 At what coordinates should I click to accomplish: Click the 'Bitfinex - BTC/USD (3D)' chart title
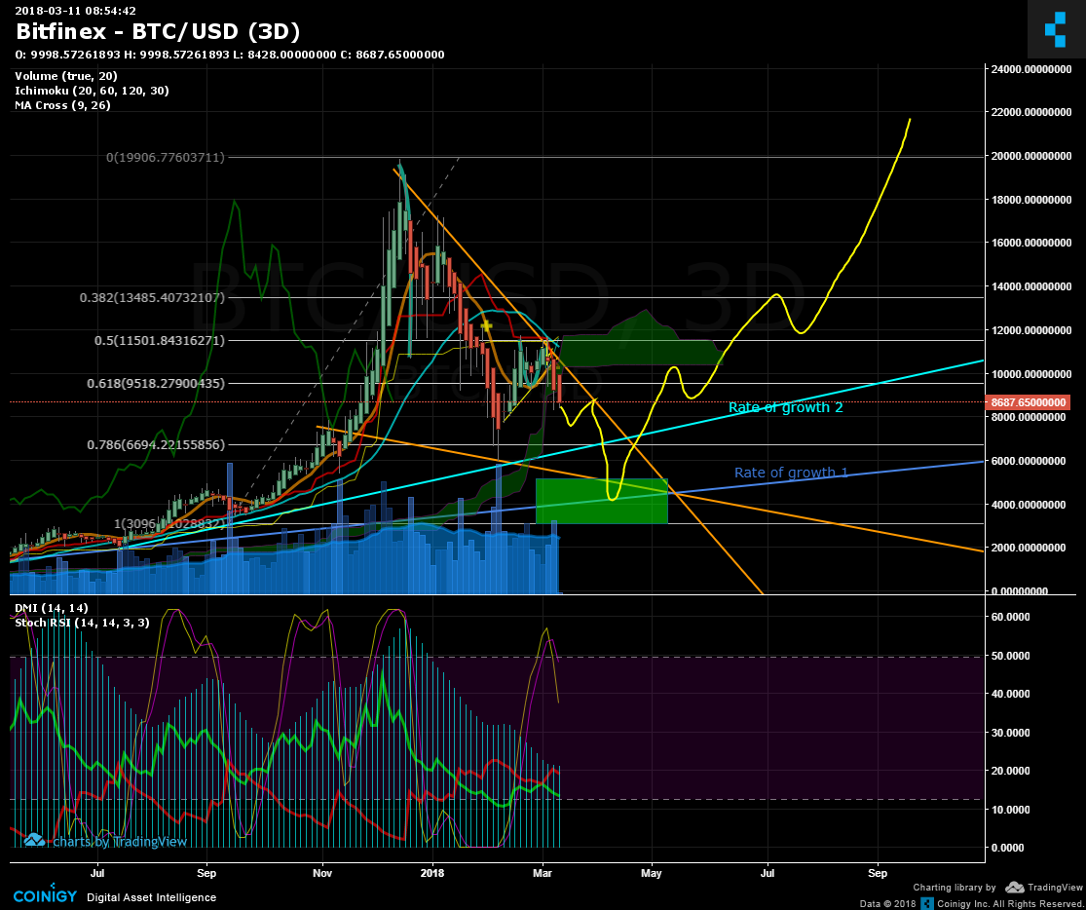coord(158,31)
